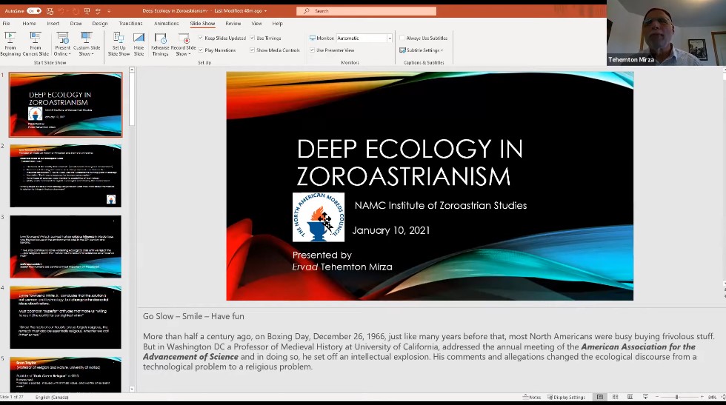Toggle Use Timings checkbox

(x=253, y=38)
